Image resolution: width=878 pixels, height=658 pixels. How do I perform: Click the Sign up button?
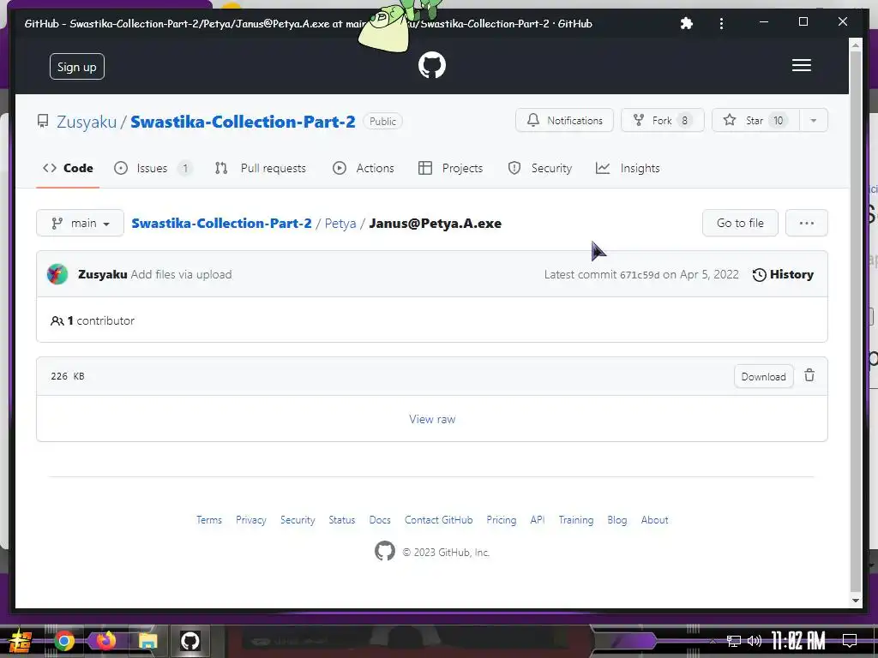pos(76,67)
